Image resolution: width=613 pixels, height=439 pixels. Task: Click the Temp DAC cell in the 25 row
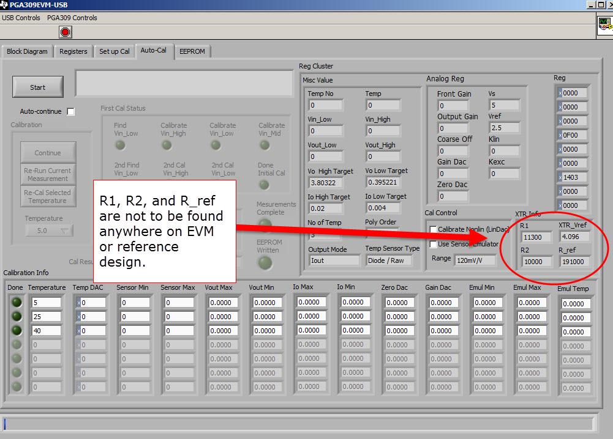[x=91, y=317]
